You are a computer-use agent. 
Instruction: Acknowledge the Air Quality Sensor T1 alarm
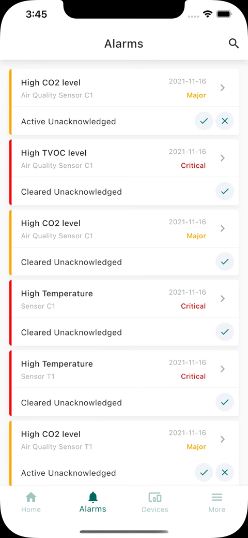204,473
